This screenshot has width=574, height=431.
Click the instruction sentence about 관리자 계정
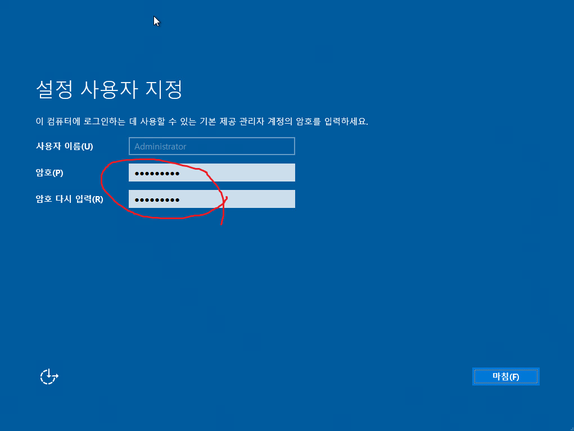(202, 121)
